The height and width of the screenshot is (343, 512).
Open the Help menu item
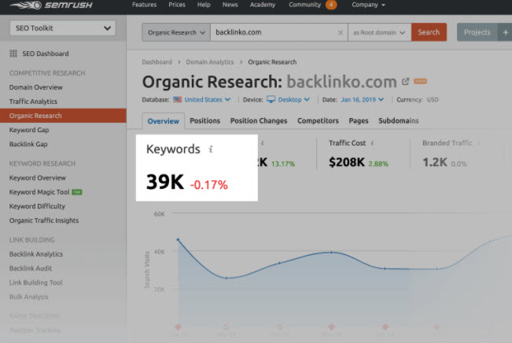point(204,5)
